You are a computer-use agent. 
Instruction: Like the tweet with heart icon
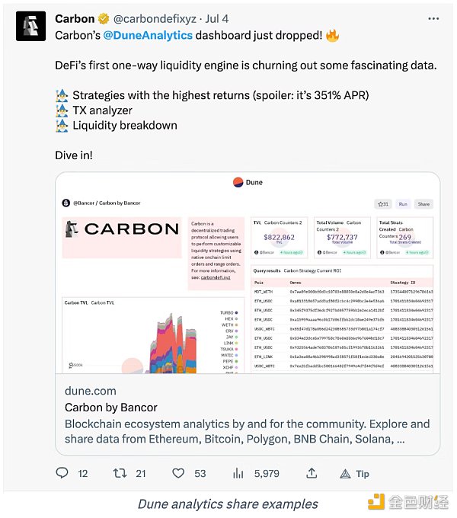[x=178, y=473]
